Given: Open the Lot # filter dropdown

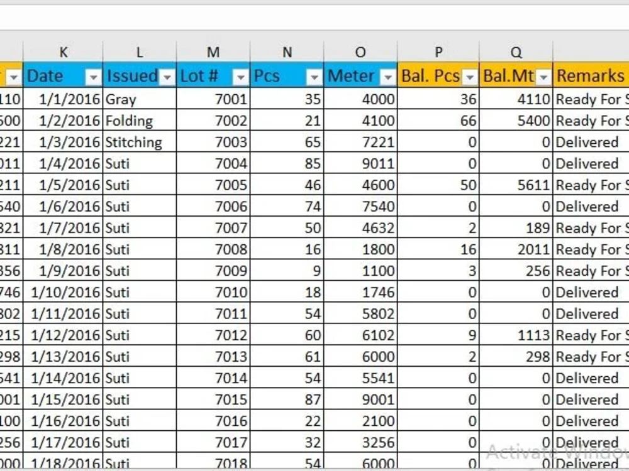Looking at the screenshot, I should click(240, 77).
